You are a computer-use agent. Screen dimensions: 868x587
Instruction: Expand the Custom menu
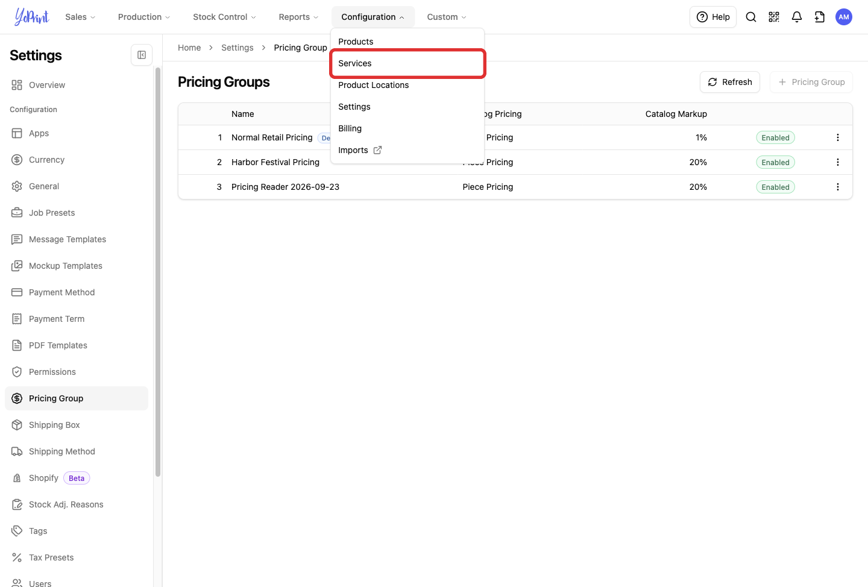pos(447,17)
